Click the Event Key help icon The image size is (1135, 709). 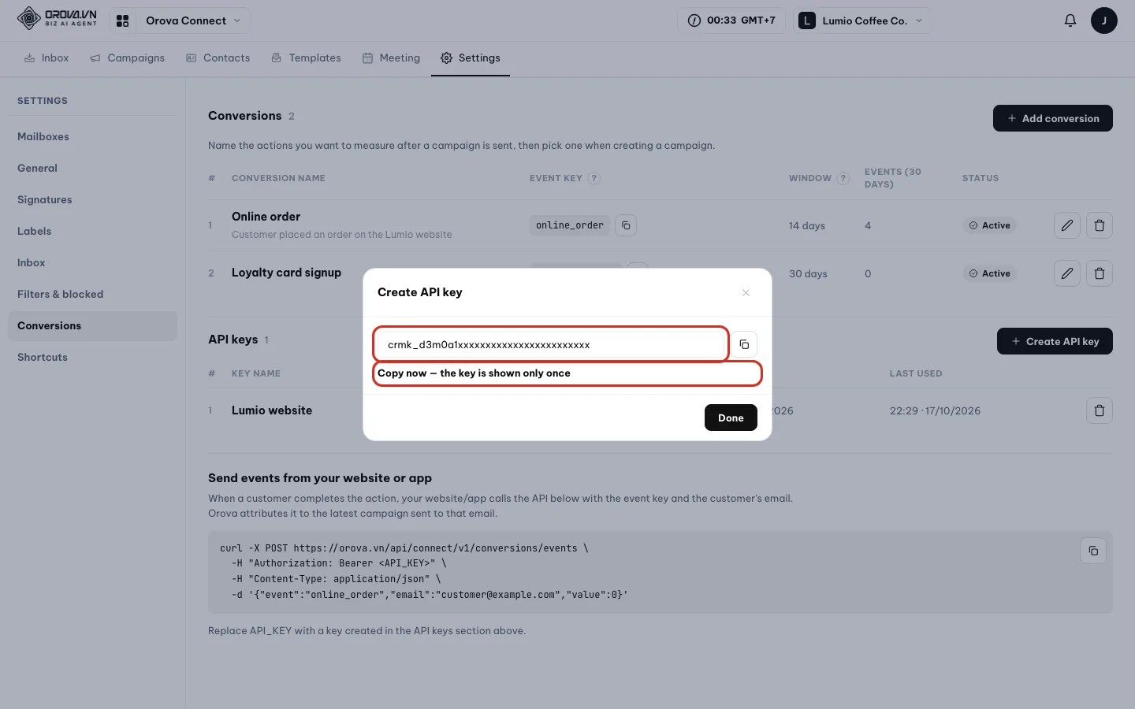[x=594, y=178]
